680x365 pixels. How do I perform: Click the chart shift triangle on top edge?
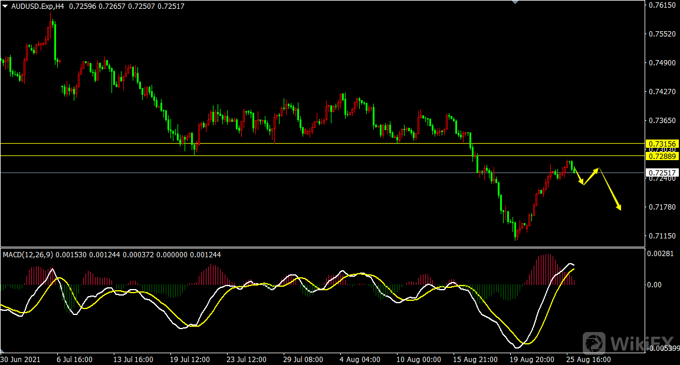pyautogui.click(x=515, y=2)
